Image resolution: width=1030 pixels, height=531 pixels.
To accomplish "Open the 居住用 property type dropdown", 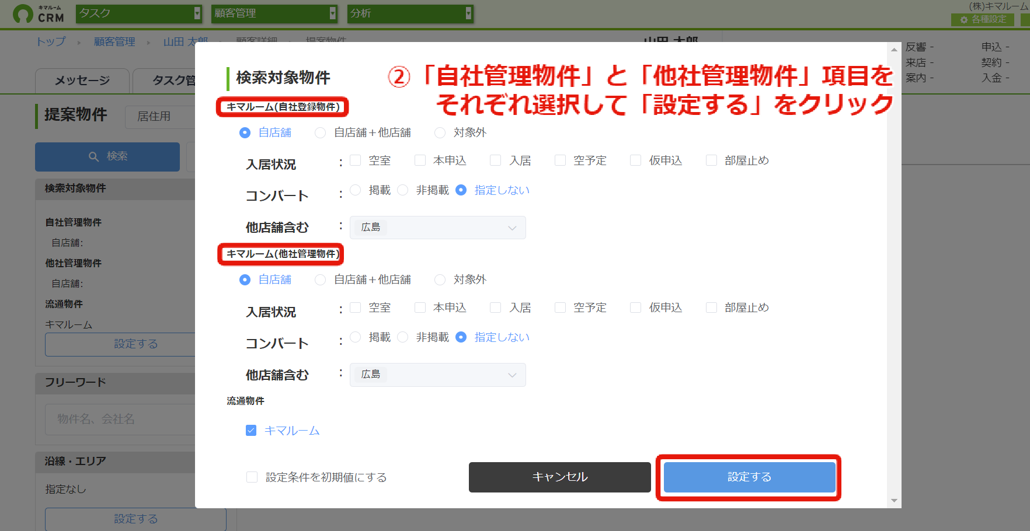I will 160,117.
